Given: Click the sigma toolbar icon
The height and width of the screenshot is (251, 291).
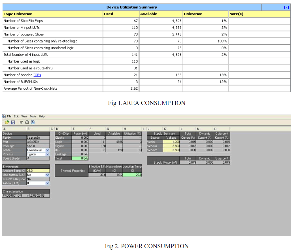Looking at the screenshot, I should pyautogui.click(x=21, y=122).
